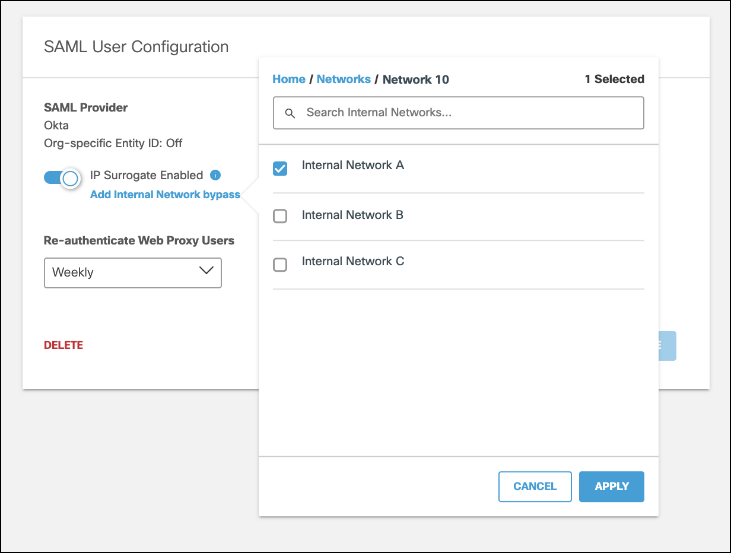Focus the Search Internal Networks field

point(469,113)
